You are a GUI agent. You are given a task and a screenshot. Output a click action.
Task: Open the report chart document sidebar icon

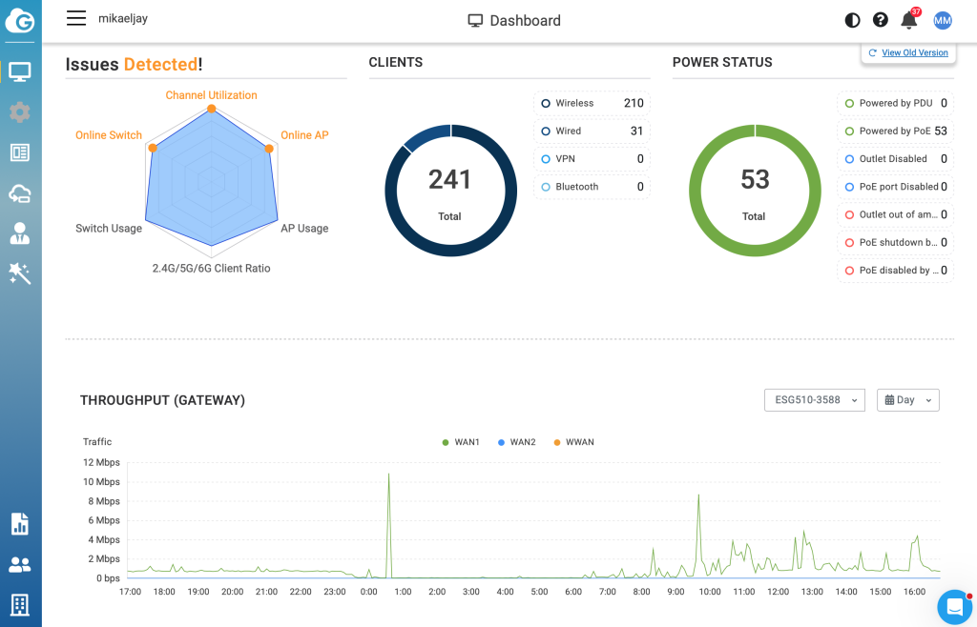pyautogui.click(x=20, y=524)
